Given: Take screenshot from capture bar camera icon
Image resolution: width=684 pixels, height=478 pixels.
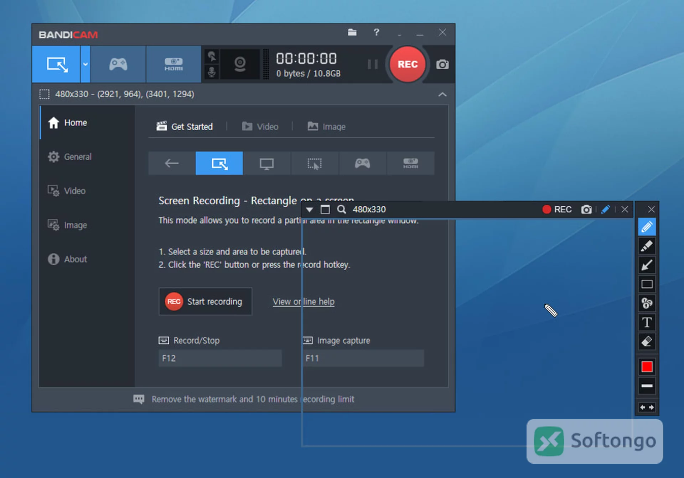Looking at the screenshot, I should click(586, 209).
